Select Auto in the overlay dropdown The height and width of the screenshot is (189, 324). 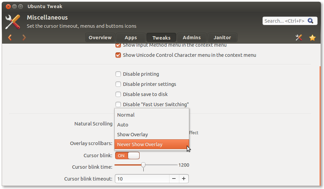pyautogui.click(x=152, y=125)
